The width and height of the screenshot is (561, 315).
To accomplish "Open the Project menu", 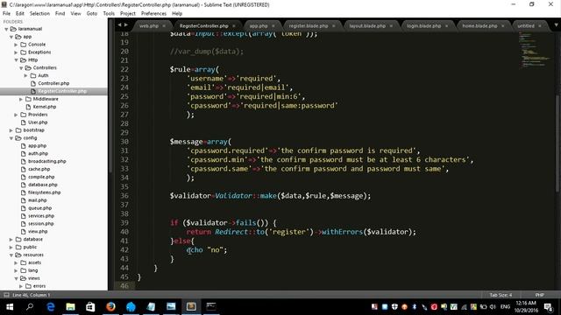I will click(128, 14).
